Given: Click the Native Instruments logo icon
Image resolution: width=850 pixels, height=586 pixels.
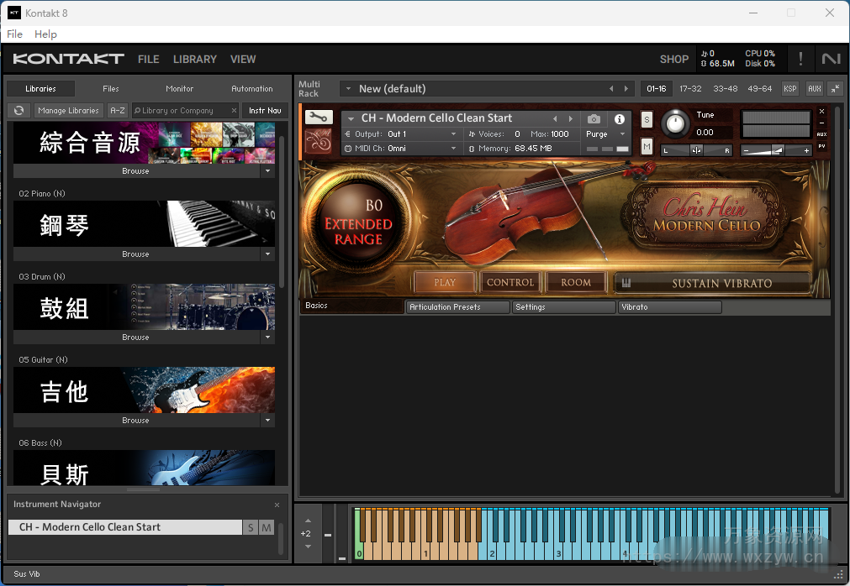Looking at the screenshot, I should [831, 59].
